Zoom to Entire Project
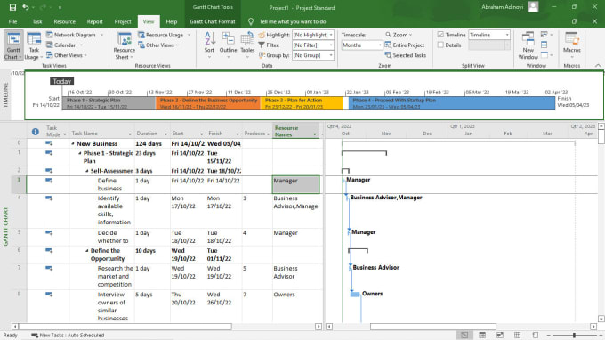 click(405, 45)
